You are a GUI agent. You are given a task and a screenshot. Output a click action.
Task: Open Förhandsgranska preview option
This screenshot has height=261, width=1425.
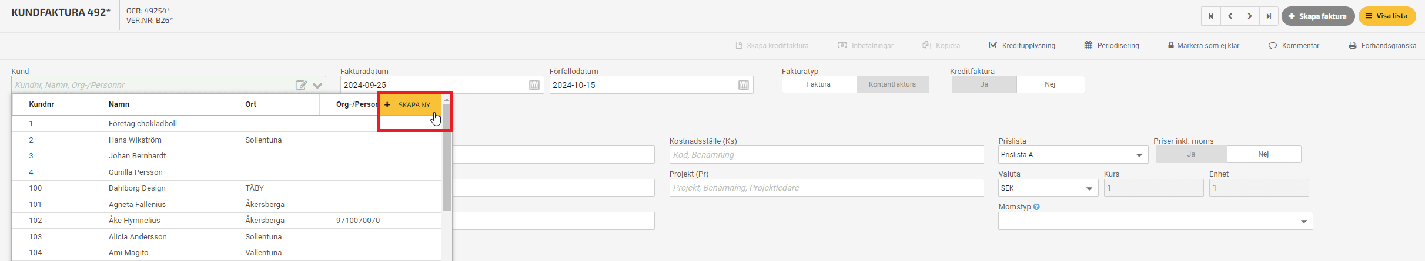1382,46
